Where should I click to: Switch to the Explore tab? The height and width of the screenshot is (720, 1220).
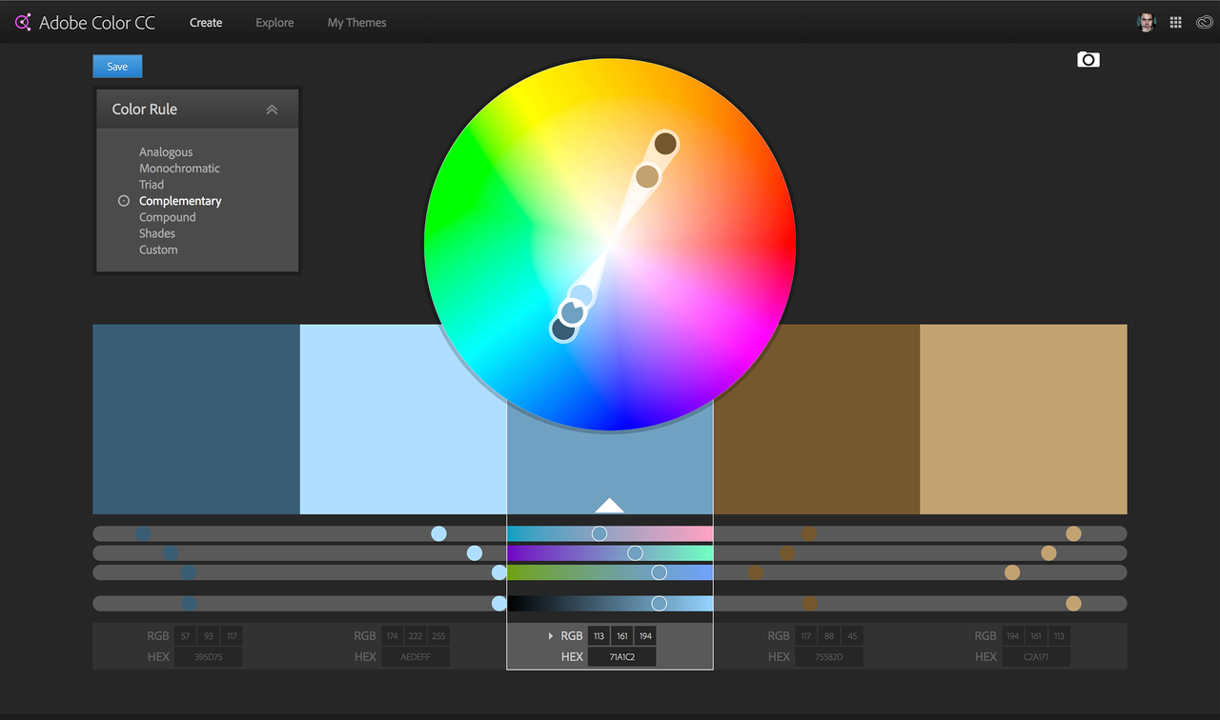[x=274, y=22]
